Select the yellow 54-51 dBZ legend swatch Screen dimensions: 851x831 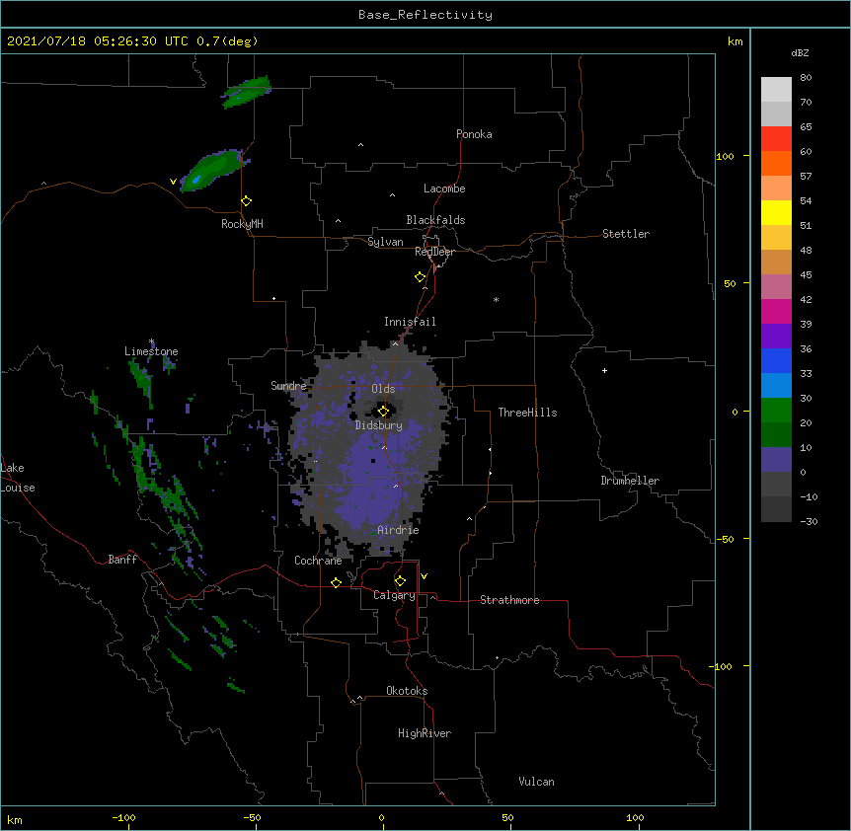point(776,212)
